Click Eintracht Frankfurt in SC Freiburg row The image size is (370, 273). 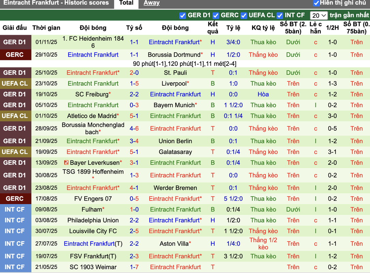tap(175, 95)
